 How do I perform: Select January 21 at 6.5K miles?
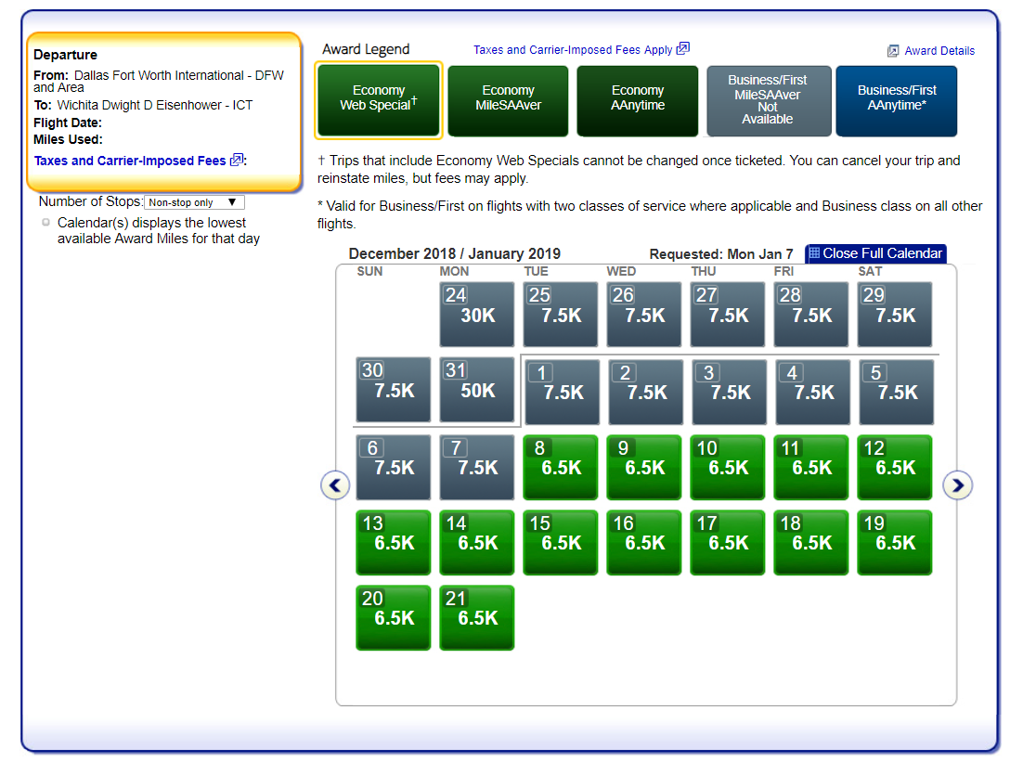[x=476, y=617]
